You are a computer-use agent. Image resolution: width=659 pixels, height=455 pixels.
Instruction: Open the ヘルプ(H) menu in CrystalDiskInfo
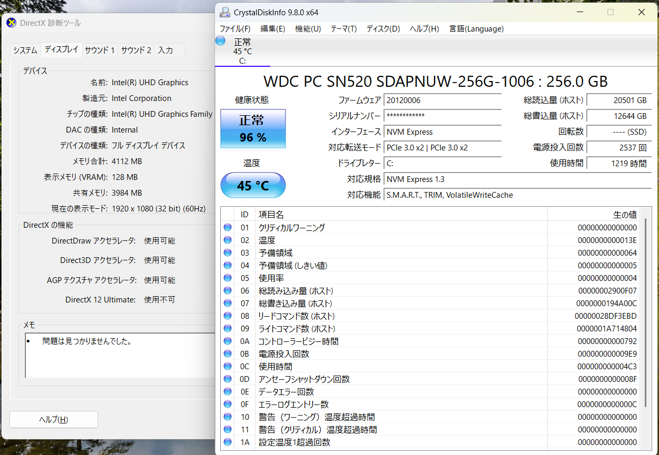tap(425, 29)
